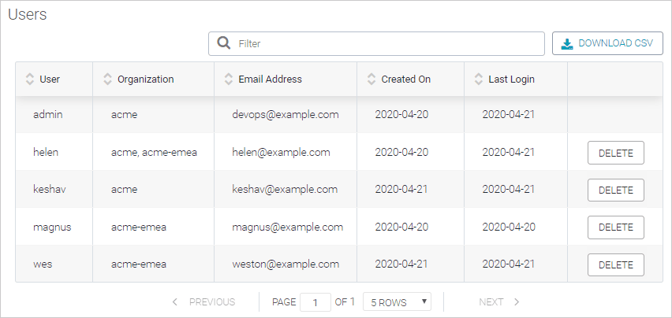Sort by User column arrows icon
This screenshot has height=318, width=672.
pos(30,79)
